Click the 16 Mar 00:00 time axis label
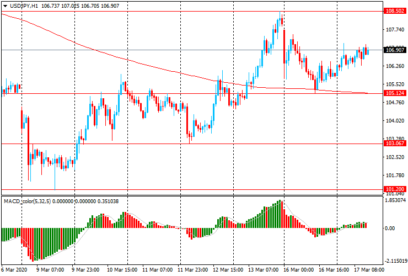The width and height of the screenshot is (408, 276). coord(298,269)
